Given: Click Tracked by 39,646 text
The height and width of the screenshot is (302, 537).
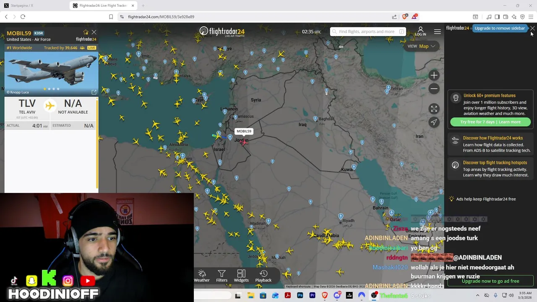Looking at the screenshot, I should 60,48.
